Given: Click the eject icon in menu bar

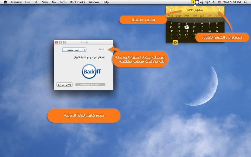Looking at the screenshot, I should tap(213, 2).
